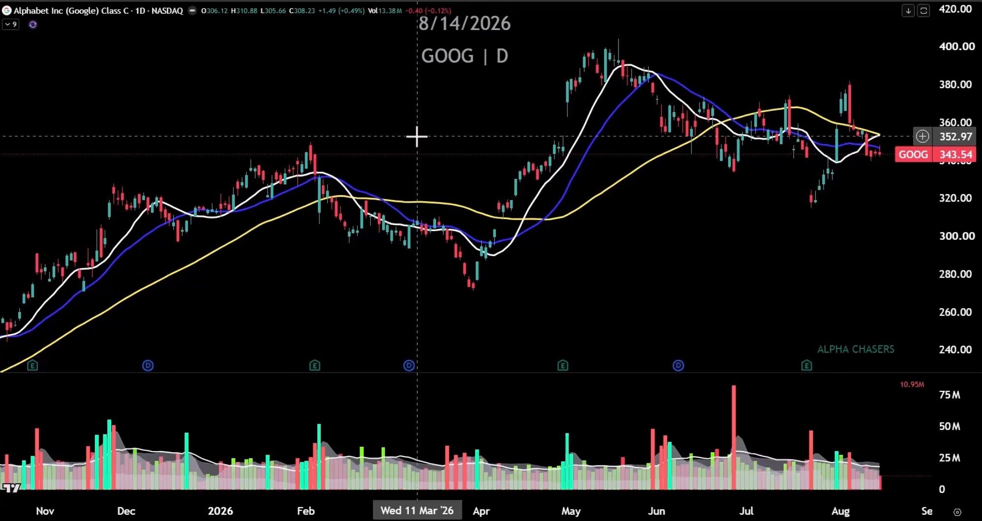Screen dimensions: 982x521
Task: Click the TradingView logo in bottom-left corner
Action: coord(11,488)
